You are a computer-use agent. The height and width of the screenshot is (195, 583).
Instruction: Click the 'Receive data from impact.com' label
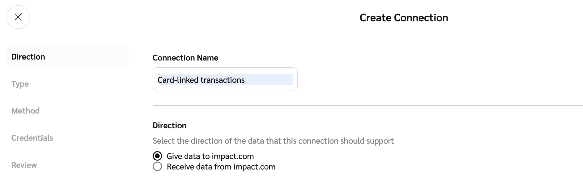(x=221, y=167)
